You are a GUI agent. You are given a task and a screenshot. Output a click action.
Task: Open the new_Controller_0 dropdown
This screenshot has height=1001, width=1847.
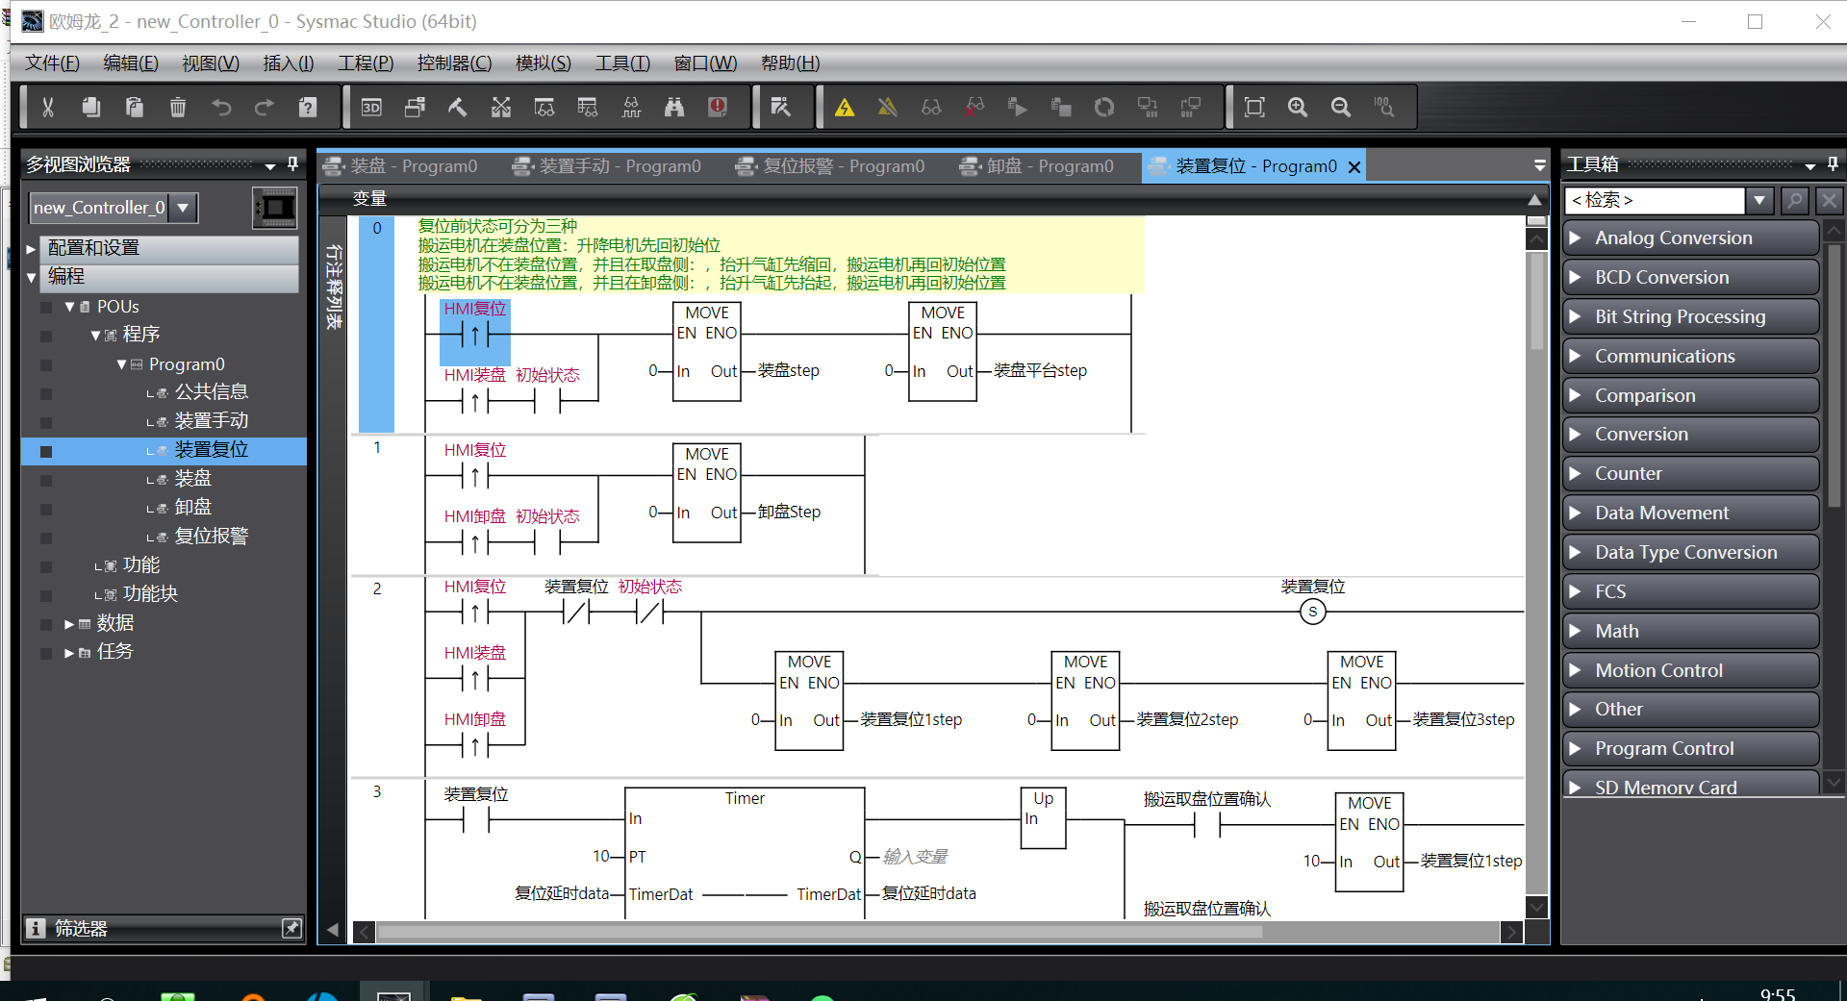coord(183,207)
